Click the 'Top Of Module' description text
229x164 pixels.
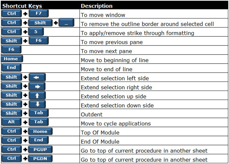tap(100, 133)
